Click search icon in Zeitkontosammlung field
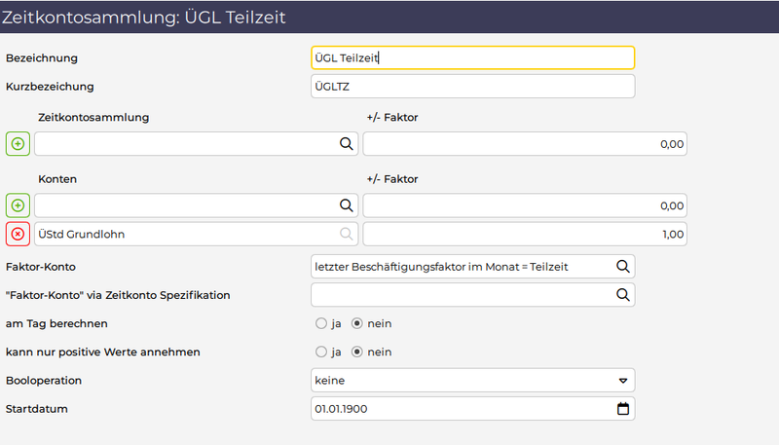 (345, 144)
